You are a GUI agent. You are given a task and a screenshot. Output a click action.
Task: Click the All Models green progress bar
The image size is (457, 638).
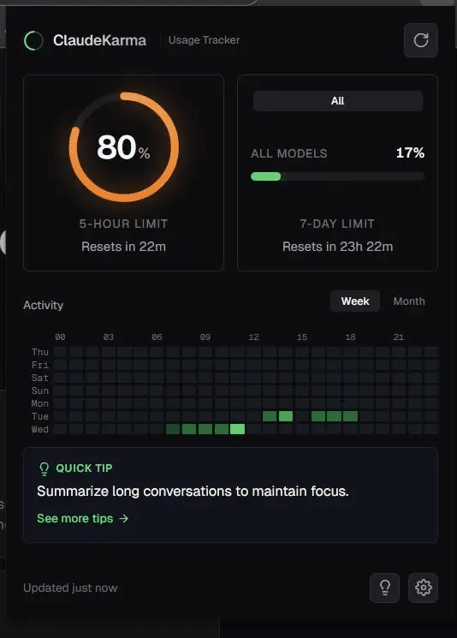[x=337, y=176]
